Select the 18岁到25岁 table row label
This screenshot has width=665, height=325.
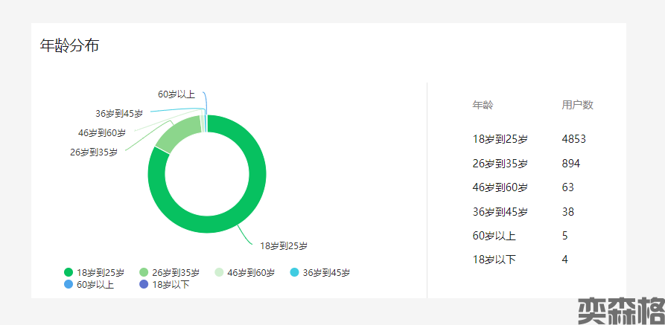pyautogui.click(x=500, y=139)
